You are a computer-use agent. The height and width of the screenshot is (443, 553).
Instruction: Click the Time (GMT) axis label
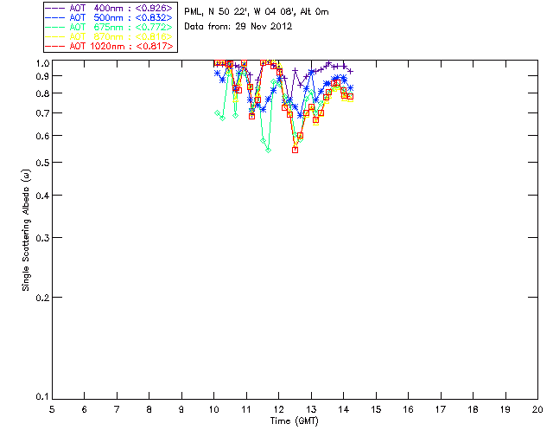(294, 421)
